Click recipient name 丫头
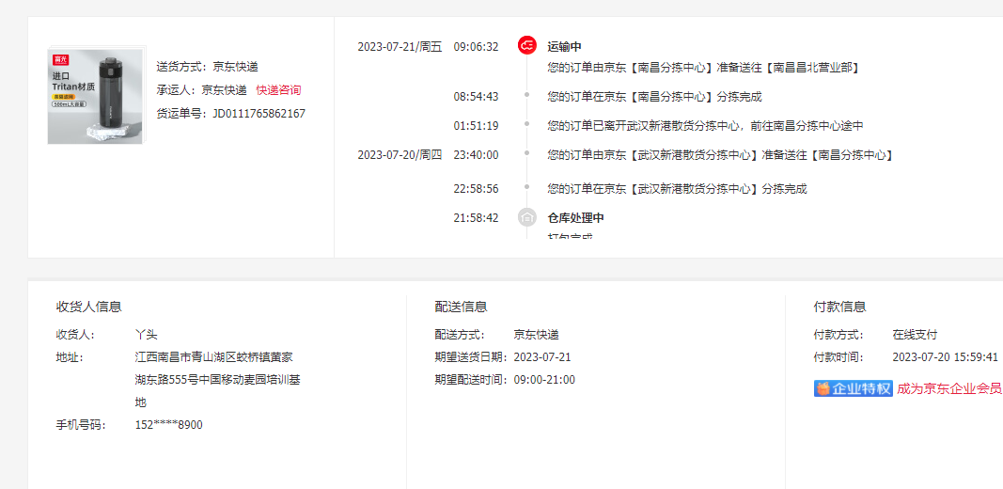1003x489 pixels. 147,334
